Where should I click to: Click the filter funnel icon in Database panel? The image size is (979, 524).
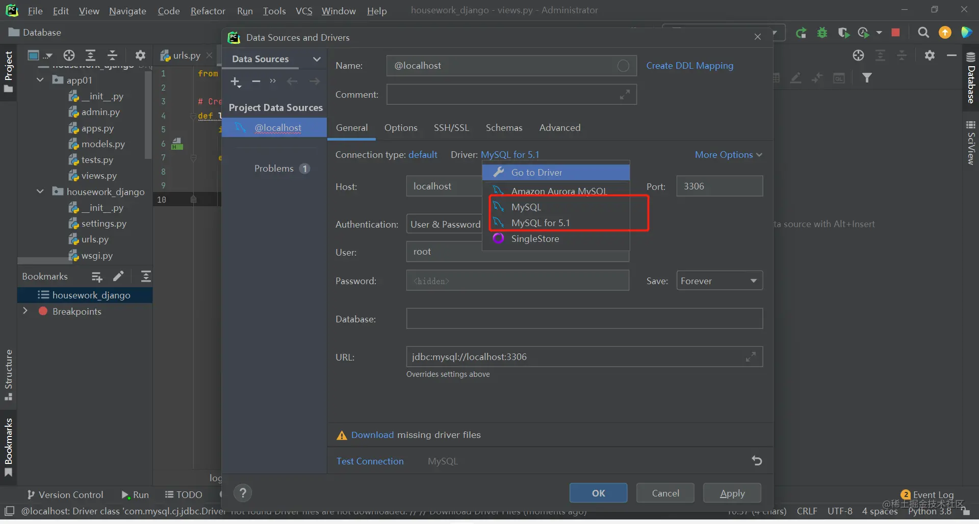[867, 78]
